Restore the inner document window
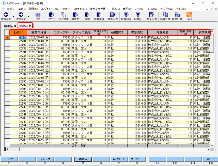Screen dimensions: 218x166 click(x=211, y=9)
